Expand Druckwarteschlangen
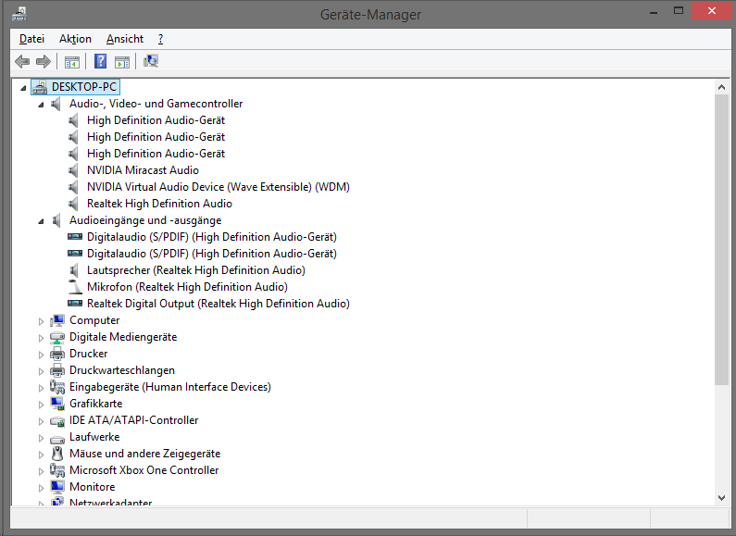 [x=41, y=371]
